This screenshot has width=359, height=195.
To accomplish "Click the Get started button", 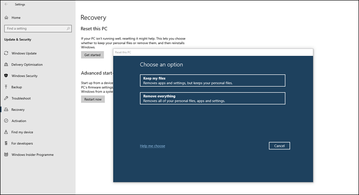I will (x=92, y=55).
